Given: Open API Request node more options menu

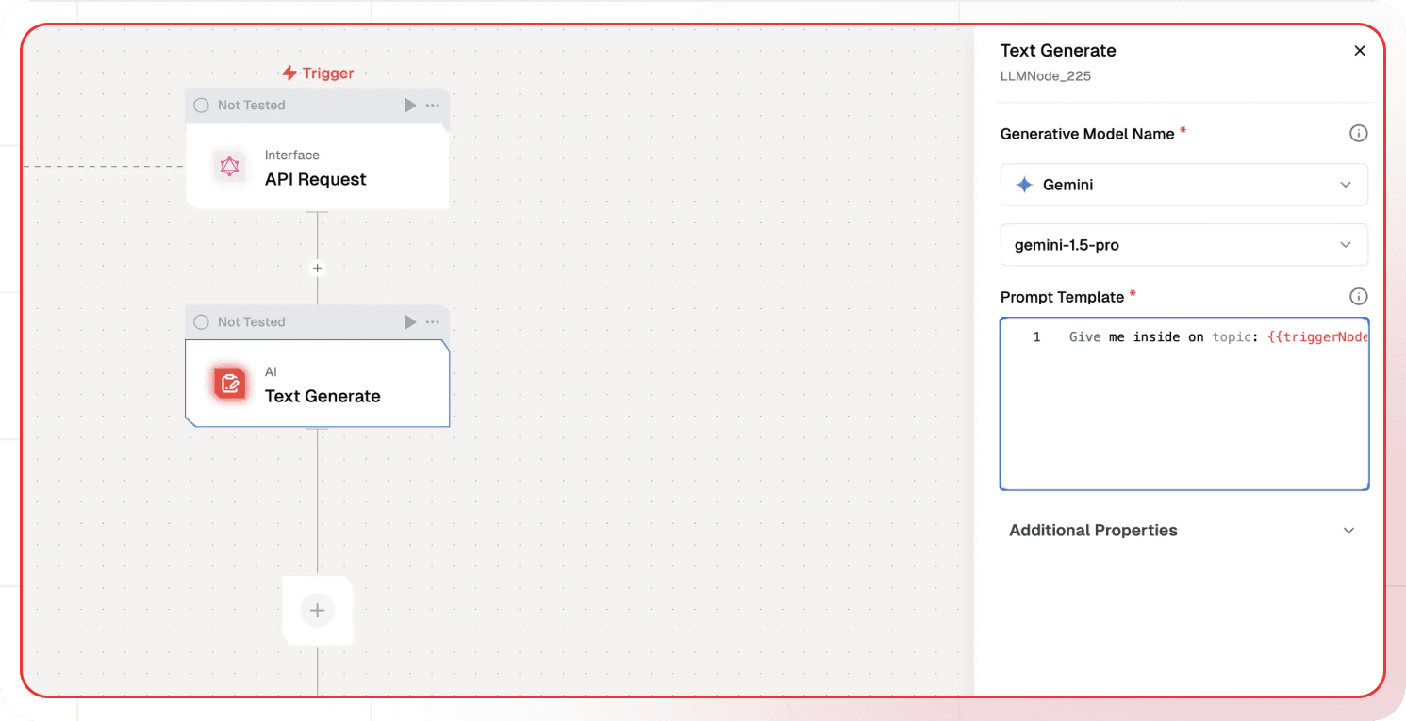Looking at the screenshot, I should 433,106.
